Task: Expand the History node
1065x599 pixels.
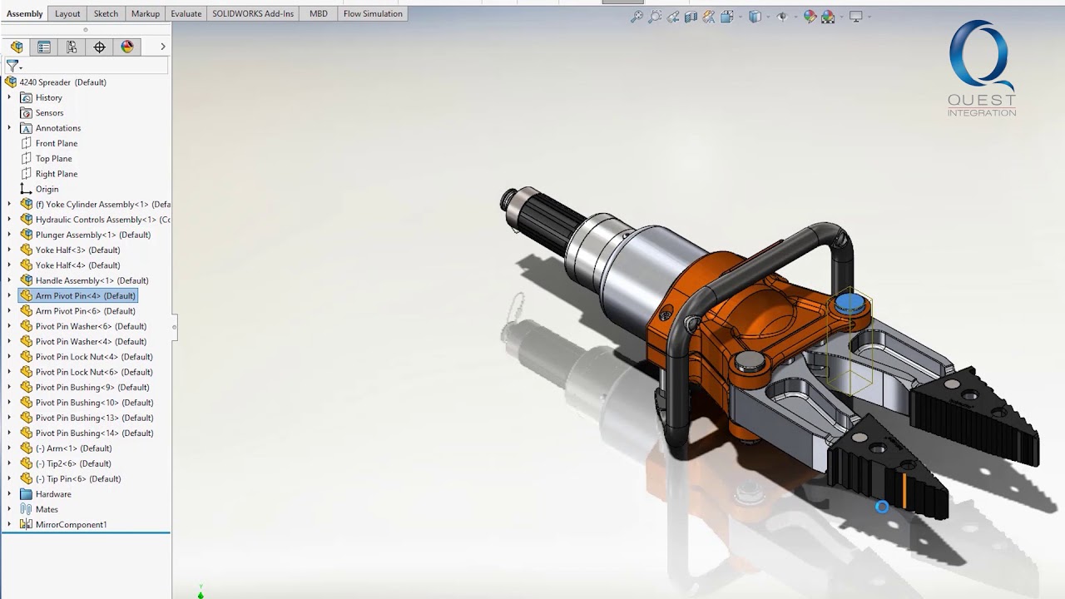Action: (x=9, y=97)
